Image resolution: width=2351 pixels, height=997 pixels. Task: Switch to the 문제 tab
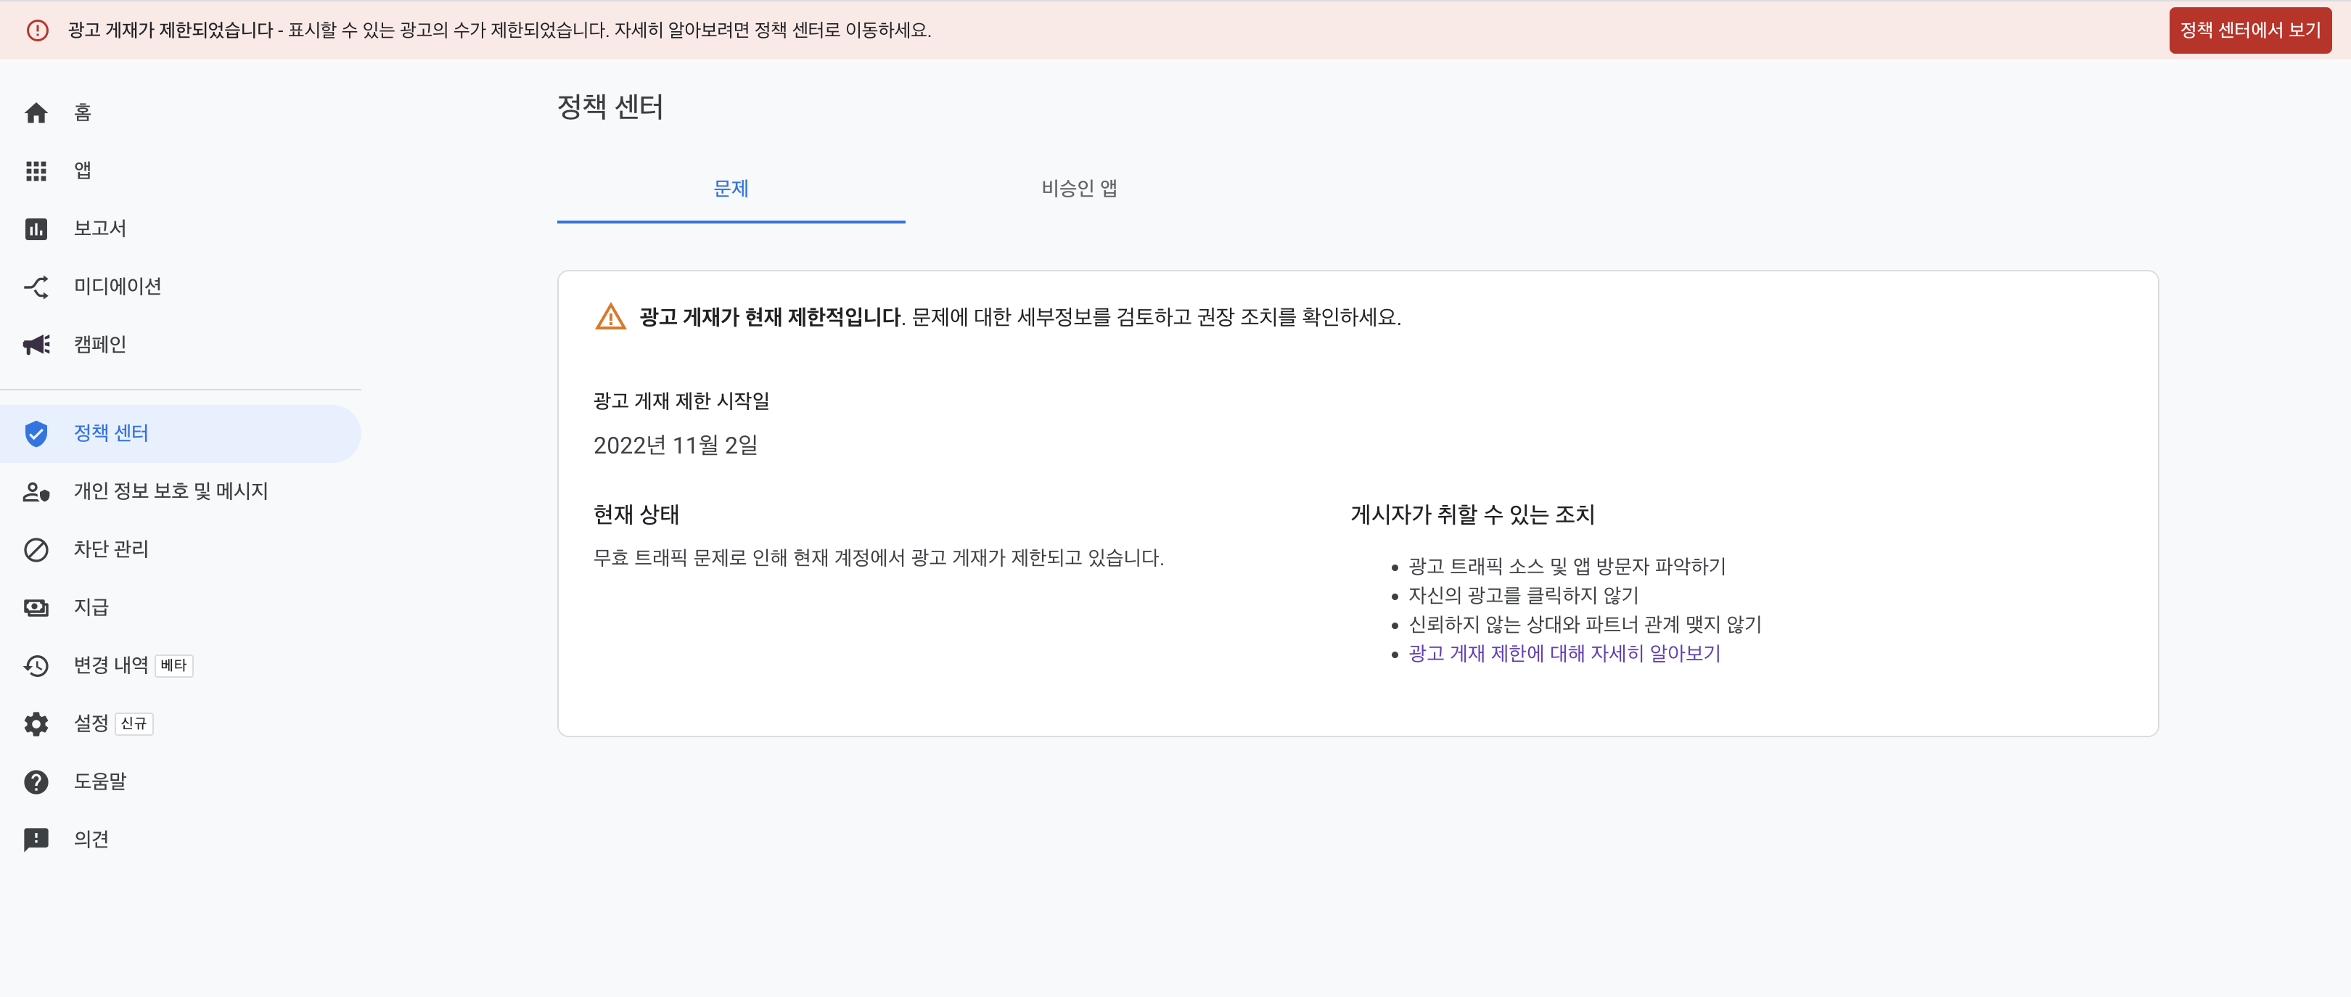pyautogui.click(x=730, y=188)
